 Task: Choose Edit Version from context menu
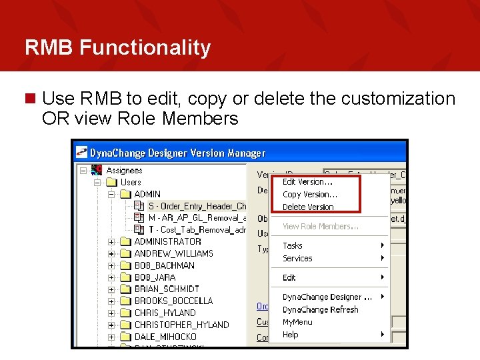click(x=307, y=182)
